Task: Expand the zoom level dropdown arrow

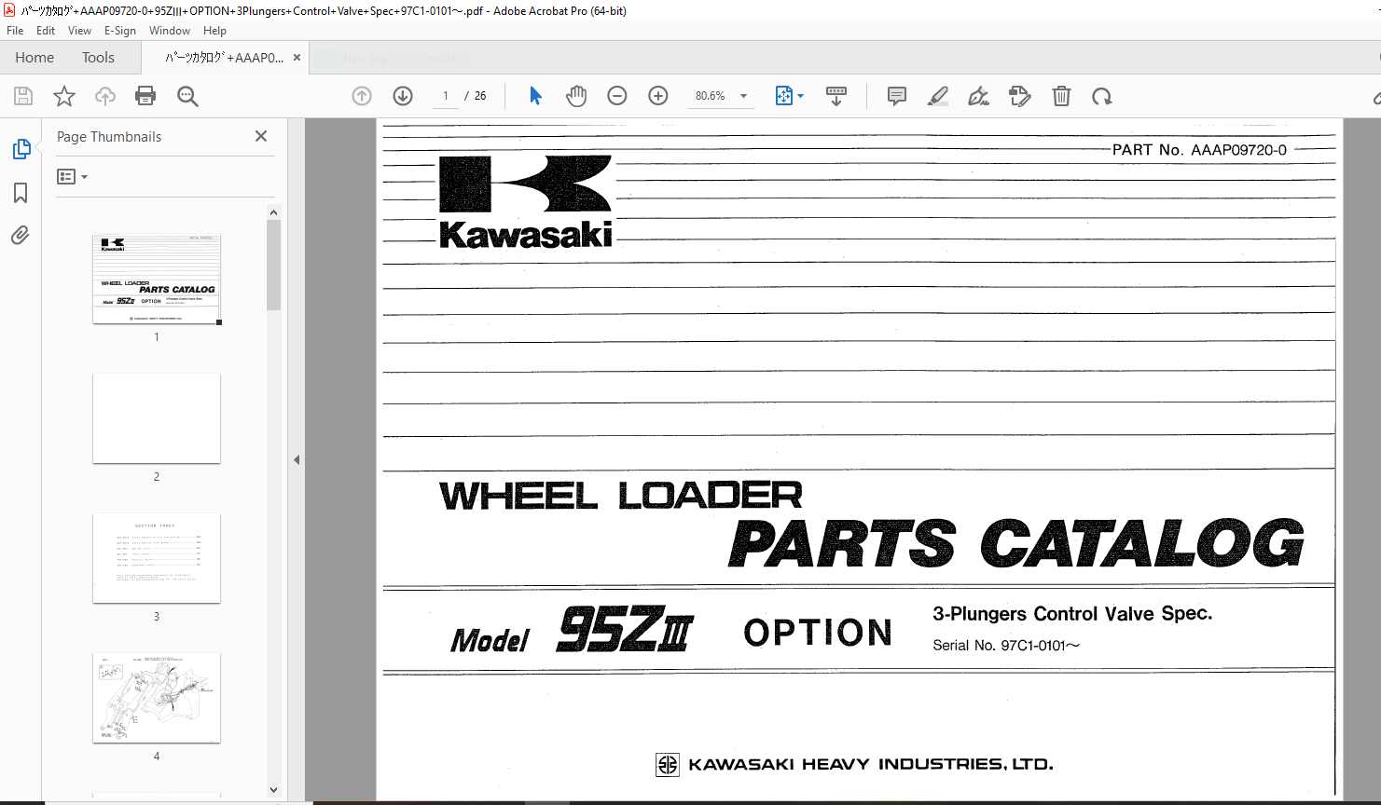Action: (743, 96)
